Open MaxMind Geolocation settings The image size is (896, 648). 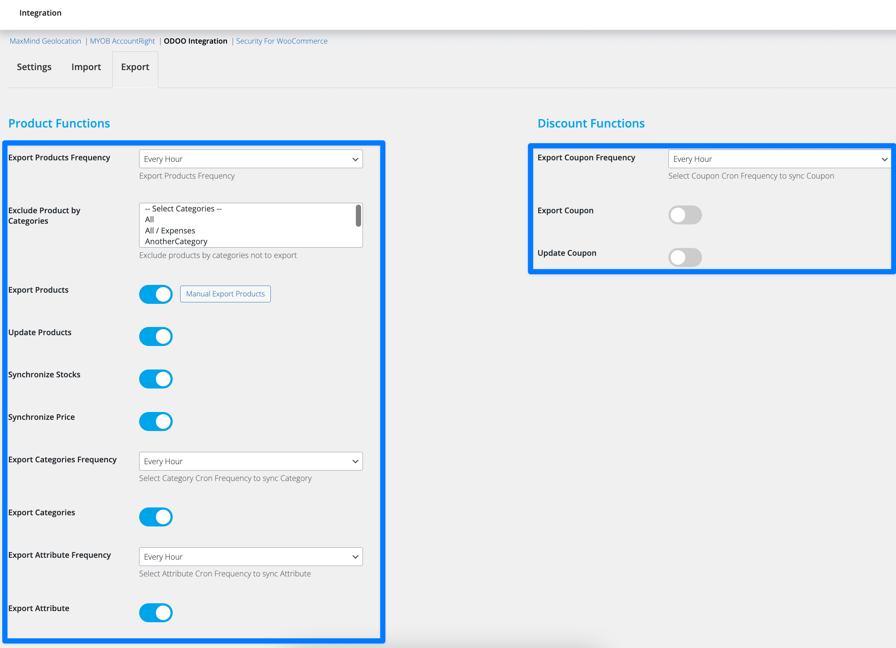point(45,41)
